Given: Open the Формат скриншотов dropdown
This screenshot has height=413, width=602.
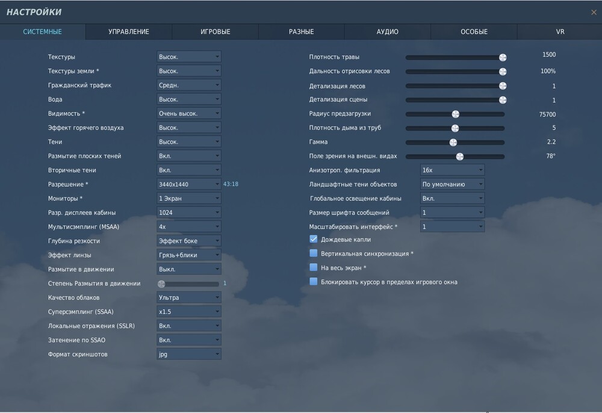Looking at the screenshot, I should 189,354.
